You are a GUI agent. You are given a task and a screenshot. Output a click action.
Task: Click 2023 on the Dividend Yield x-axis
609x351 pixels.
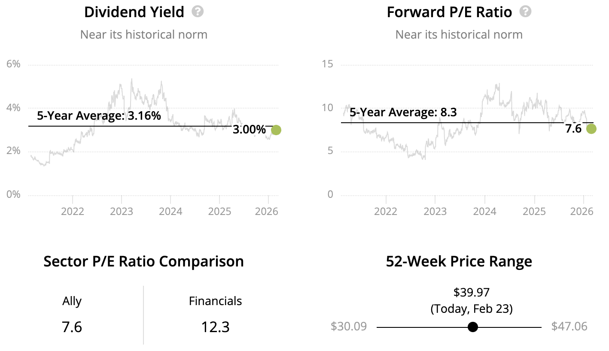[x=122, y=212]
